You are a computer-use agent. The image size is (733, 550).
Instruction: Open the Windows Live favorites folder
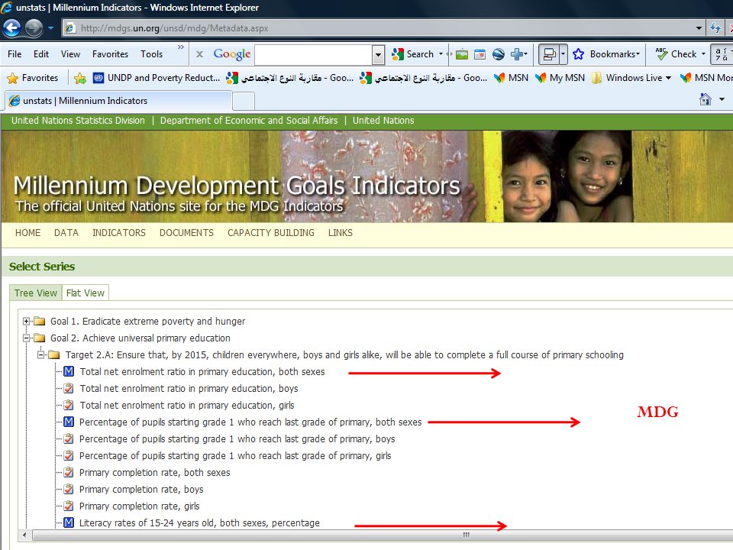pyautogui.click(x=631, y=78)
